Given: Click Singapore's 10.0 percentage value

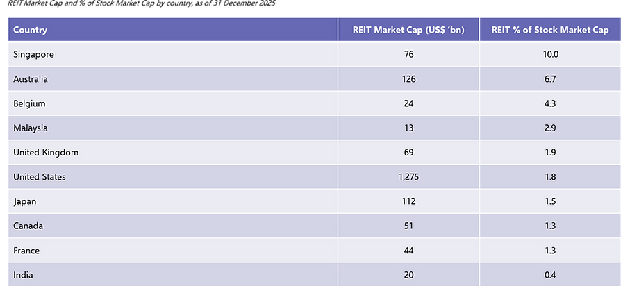Looking at the screenshot, I should (550, 54).
